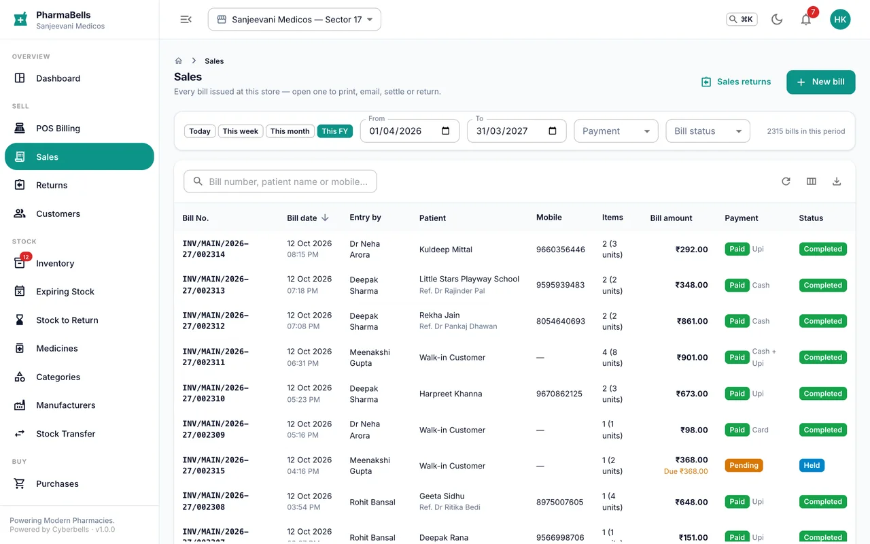Click the New bill button
870x544 pixels.
tap(821, 82)
